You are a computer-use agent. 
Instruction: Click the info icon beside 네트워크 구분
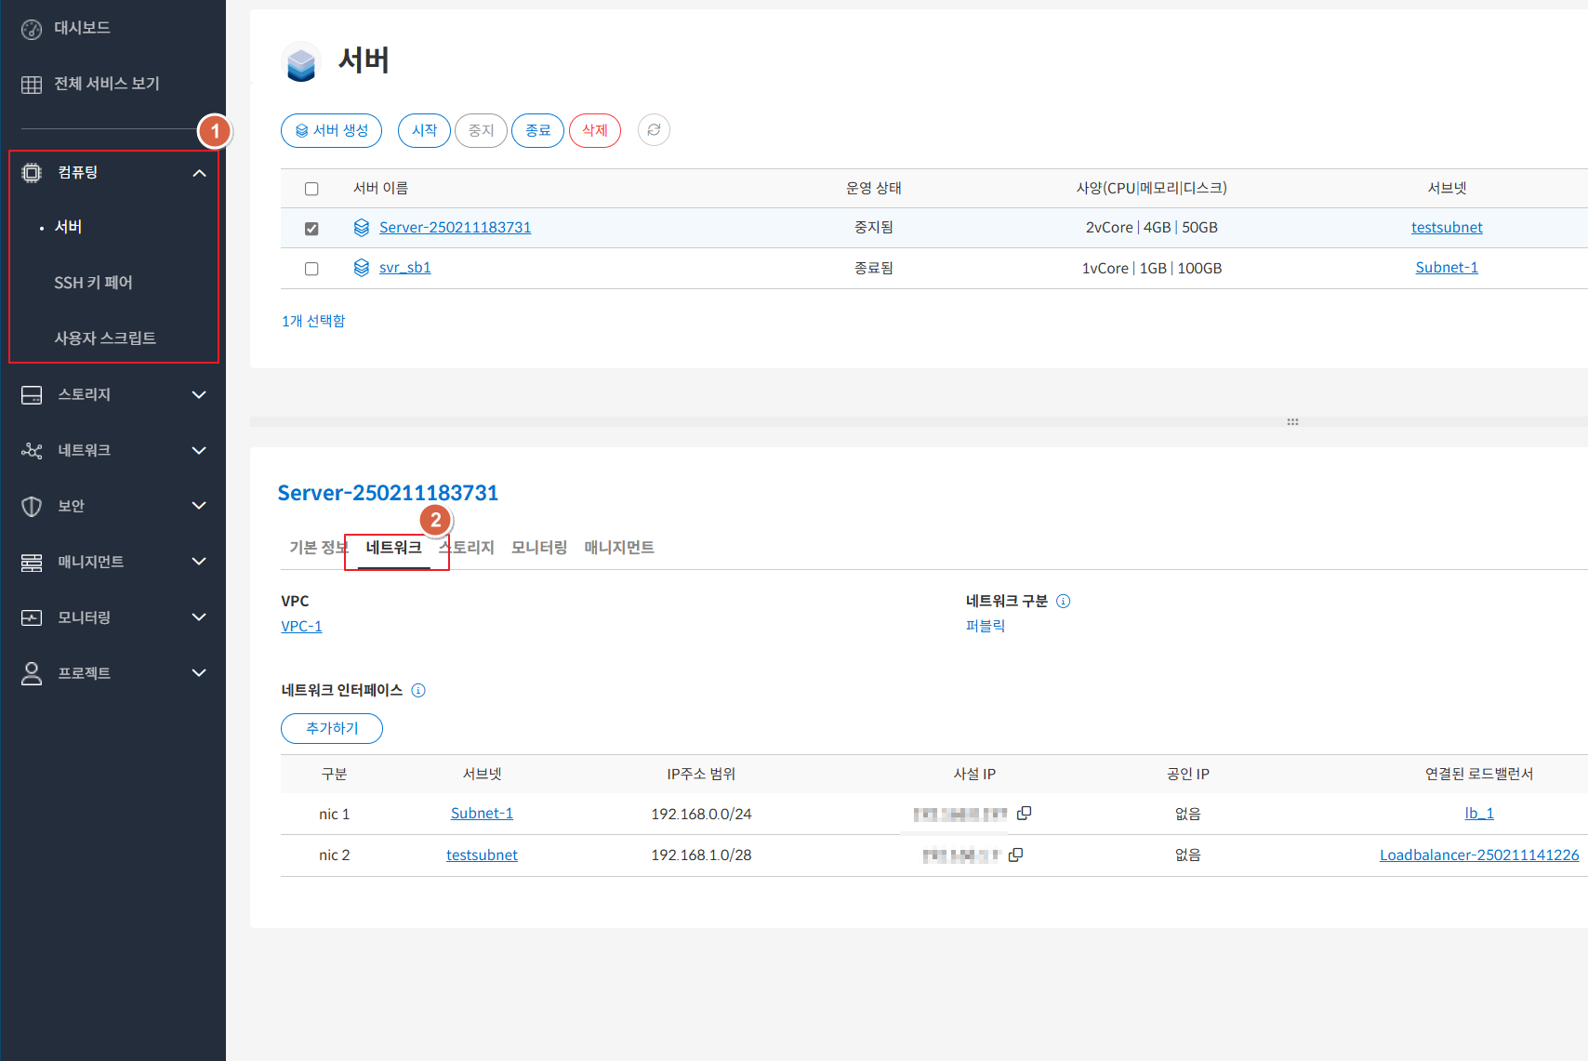(1064, 602)
